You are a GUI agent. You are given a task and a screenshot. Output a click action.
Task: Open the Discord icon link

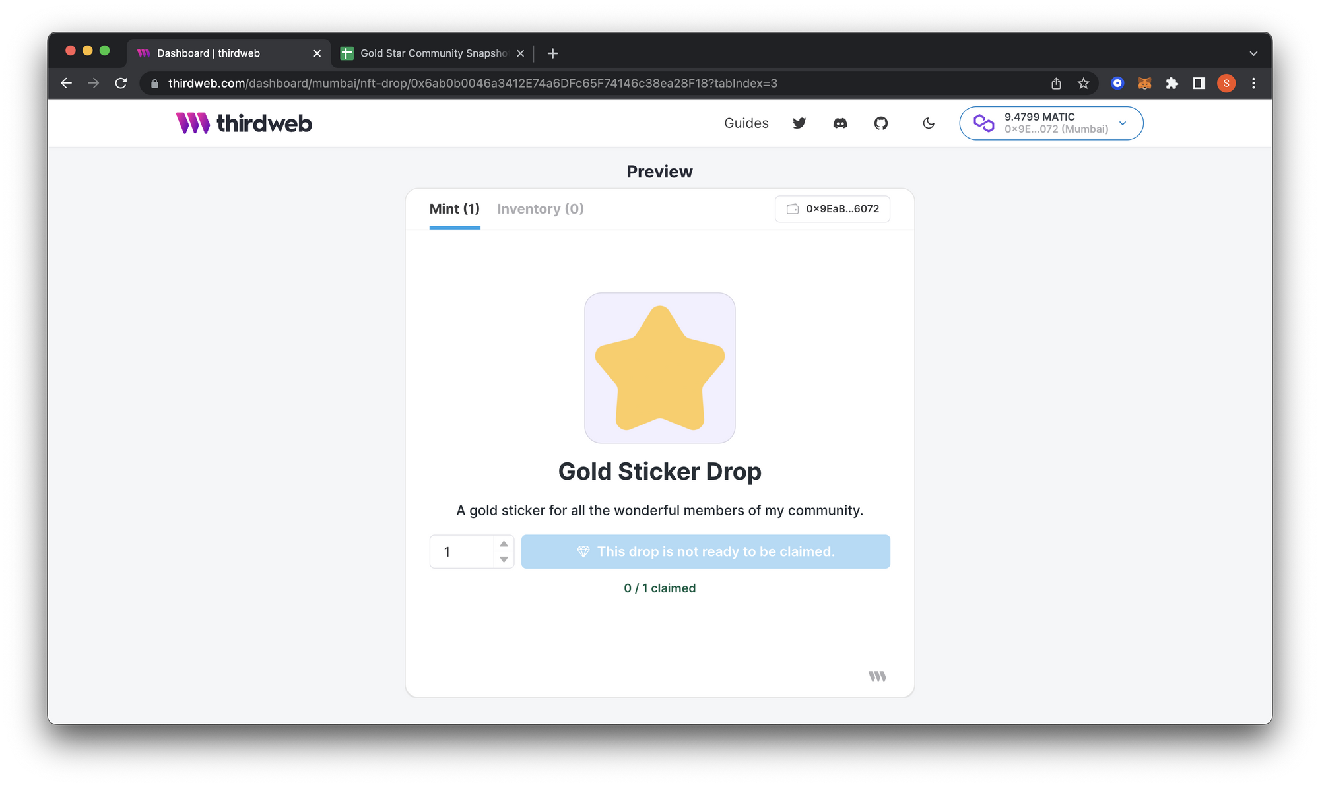[x=840, y=123]
